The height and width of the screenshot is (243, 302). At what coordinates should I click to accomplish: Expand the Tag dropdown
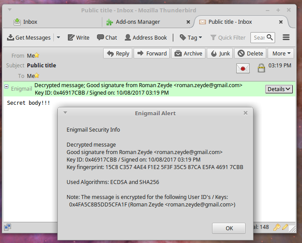click(191, 37)
